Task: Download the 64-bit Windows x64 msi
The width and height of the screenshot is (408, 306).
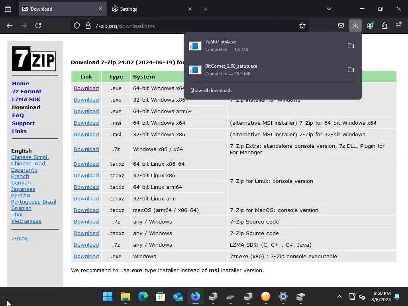Action: pos(86,123)
